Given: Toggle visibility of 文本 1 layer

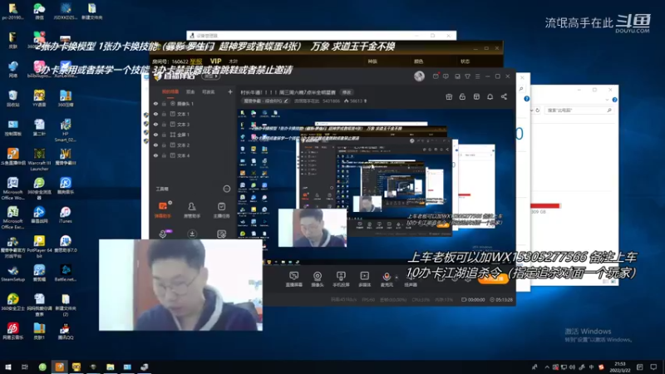Looking at the screenshot, I should pyautogui.click(x=155, y=114).
